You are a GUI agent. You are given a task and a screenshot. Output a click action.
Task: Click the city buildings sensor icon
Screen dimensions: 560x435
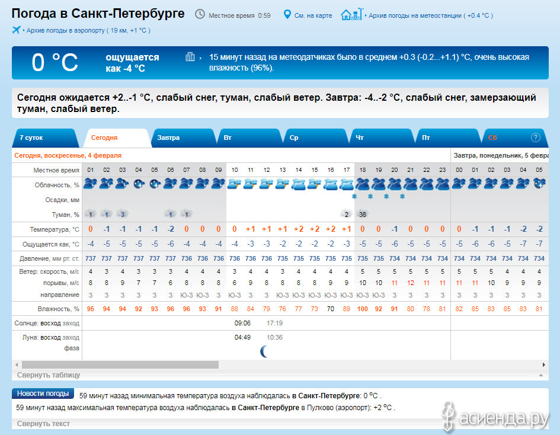coord(190,57)
